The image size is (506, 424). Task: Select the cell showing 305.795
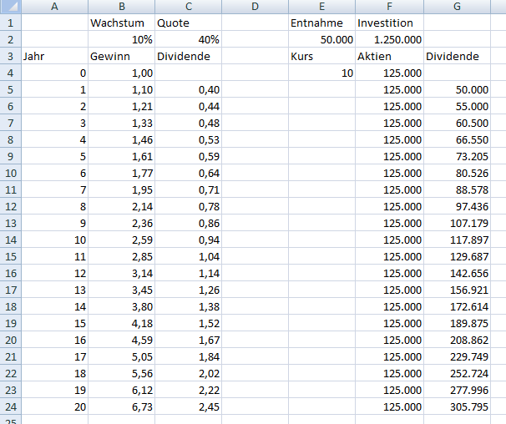pos(457,406)
